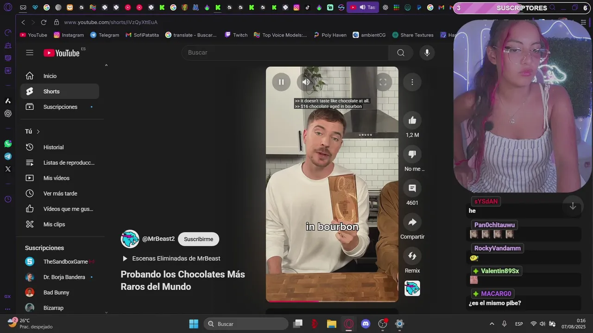
Task: Click the YouTube search magnifier button
Action: [x=401, y=53]
